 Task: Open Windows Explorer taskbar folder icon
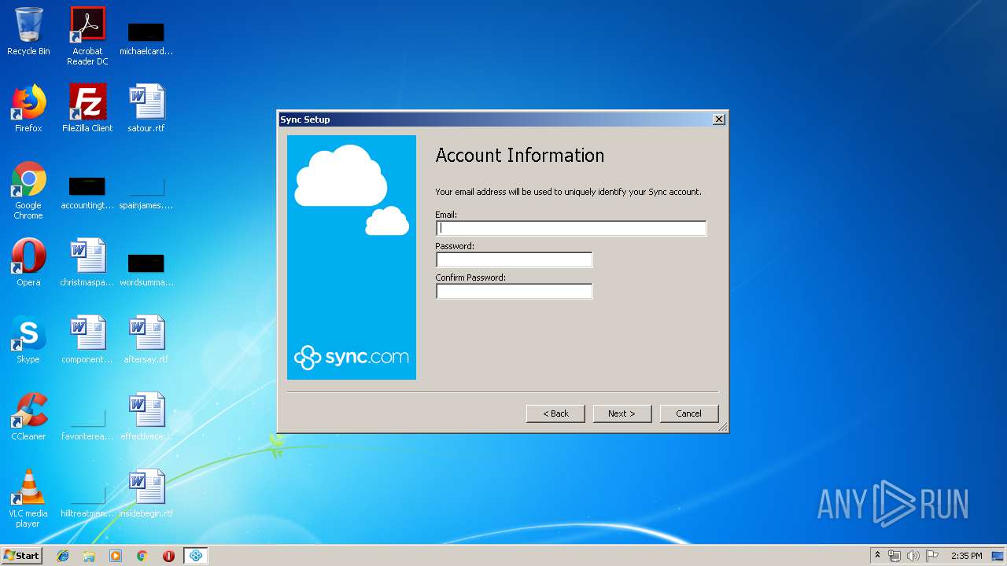point(89,556)
